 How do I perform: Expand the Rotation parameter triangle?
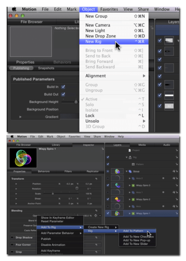tap(16, 189)
